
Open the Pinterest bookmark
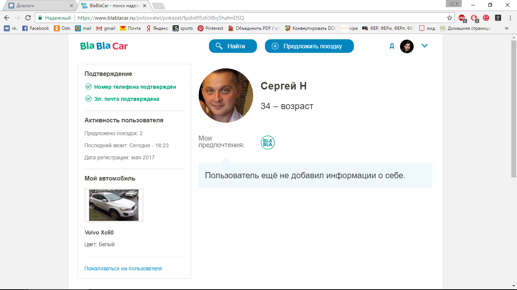point(210,28)
